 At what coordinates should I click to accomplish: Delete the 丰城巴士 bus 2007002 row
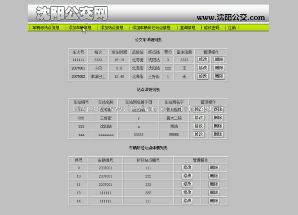tap(219, 76)
